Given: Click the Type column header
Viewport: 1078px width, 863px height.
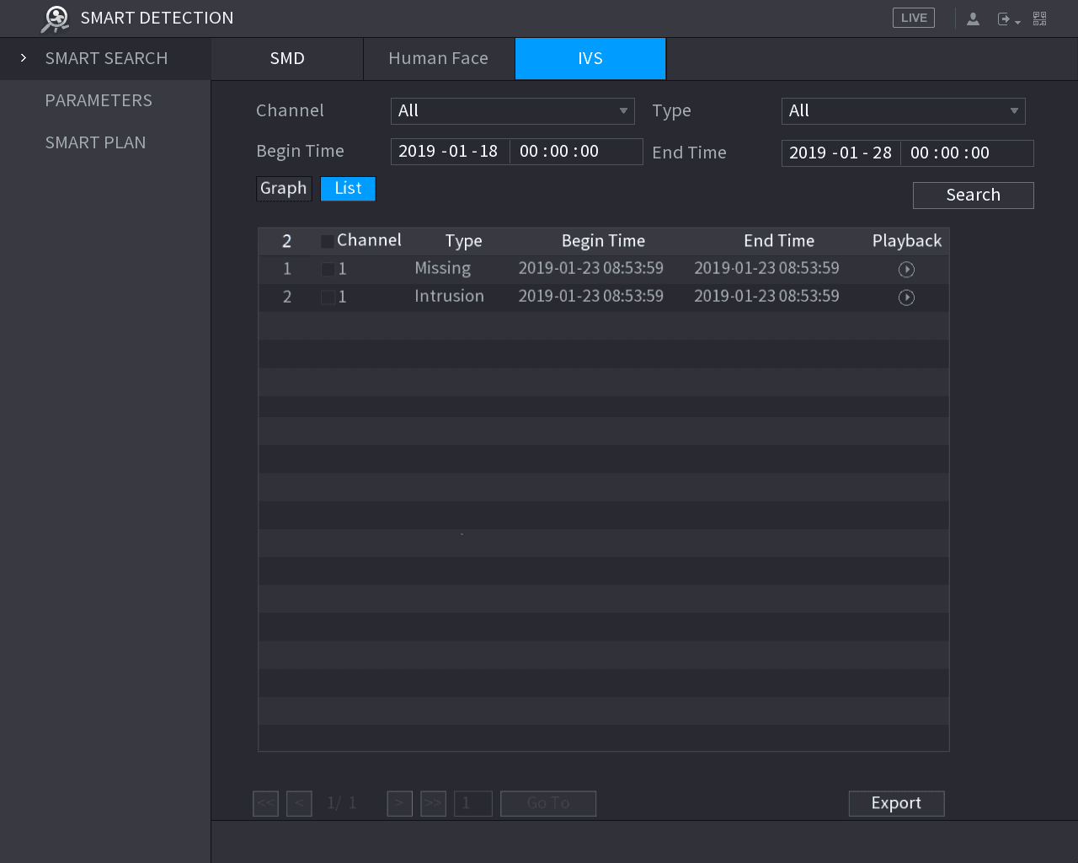Looking at the screenshot, I should [463, 241].
